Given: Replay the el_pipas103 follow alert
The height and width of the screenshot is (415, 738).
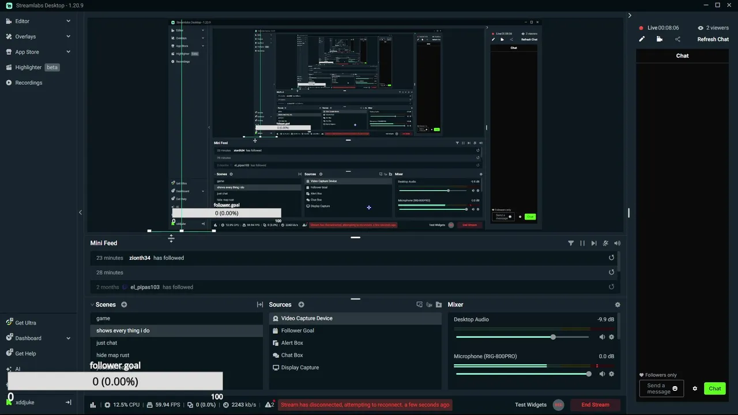Looking at the screenshot, I should 612,286.
